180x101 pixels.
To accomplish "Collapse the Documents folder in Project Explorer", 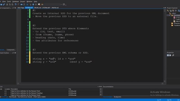I will (169, 15).
